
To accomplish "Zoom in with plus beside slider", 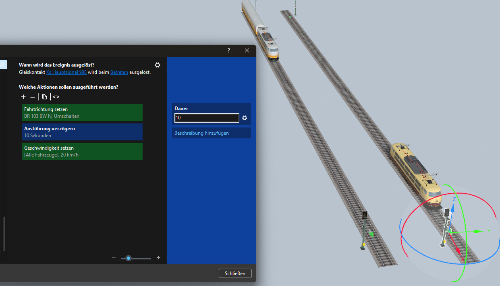I will click(158, 258).
